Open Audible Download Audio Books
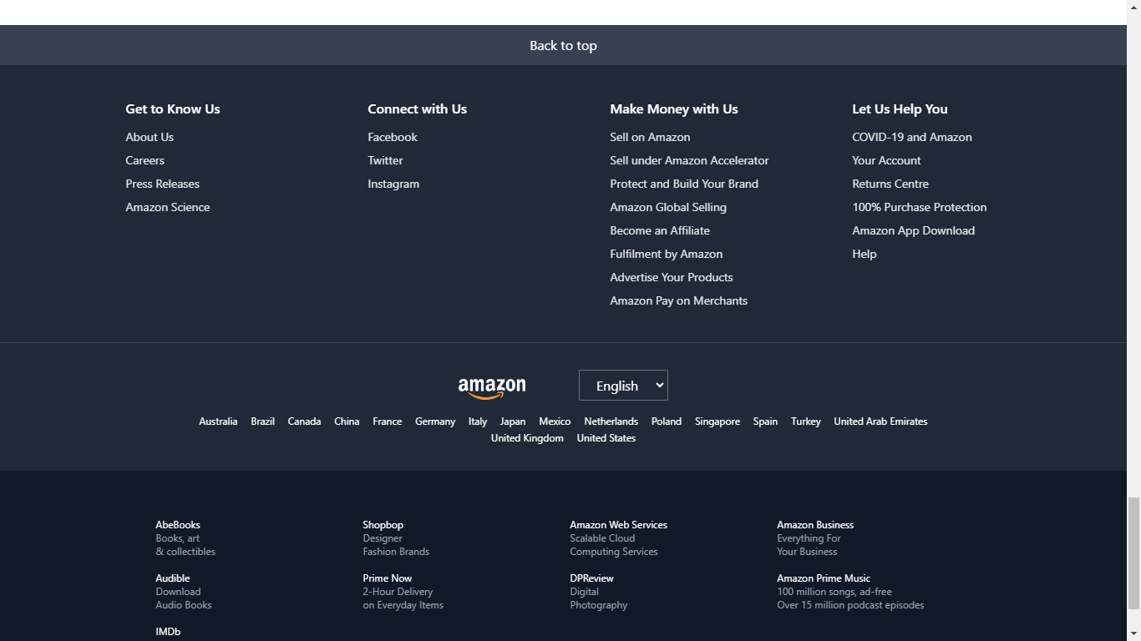 pyautogui.click(x=183, y=592)
